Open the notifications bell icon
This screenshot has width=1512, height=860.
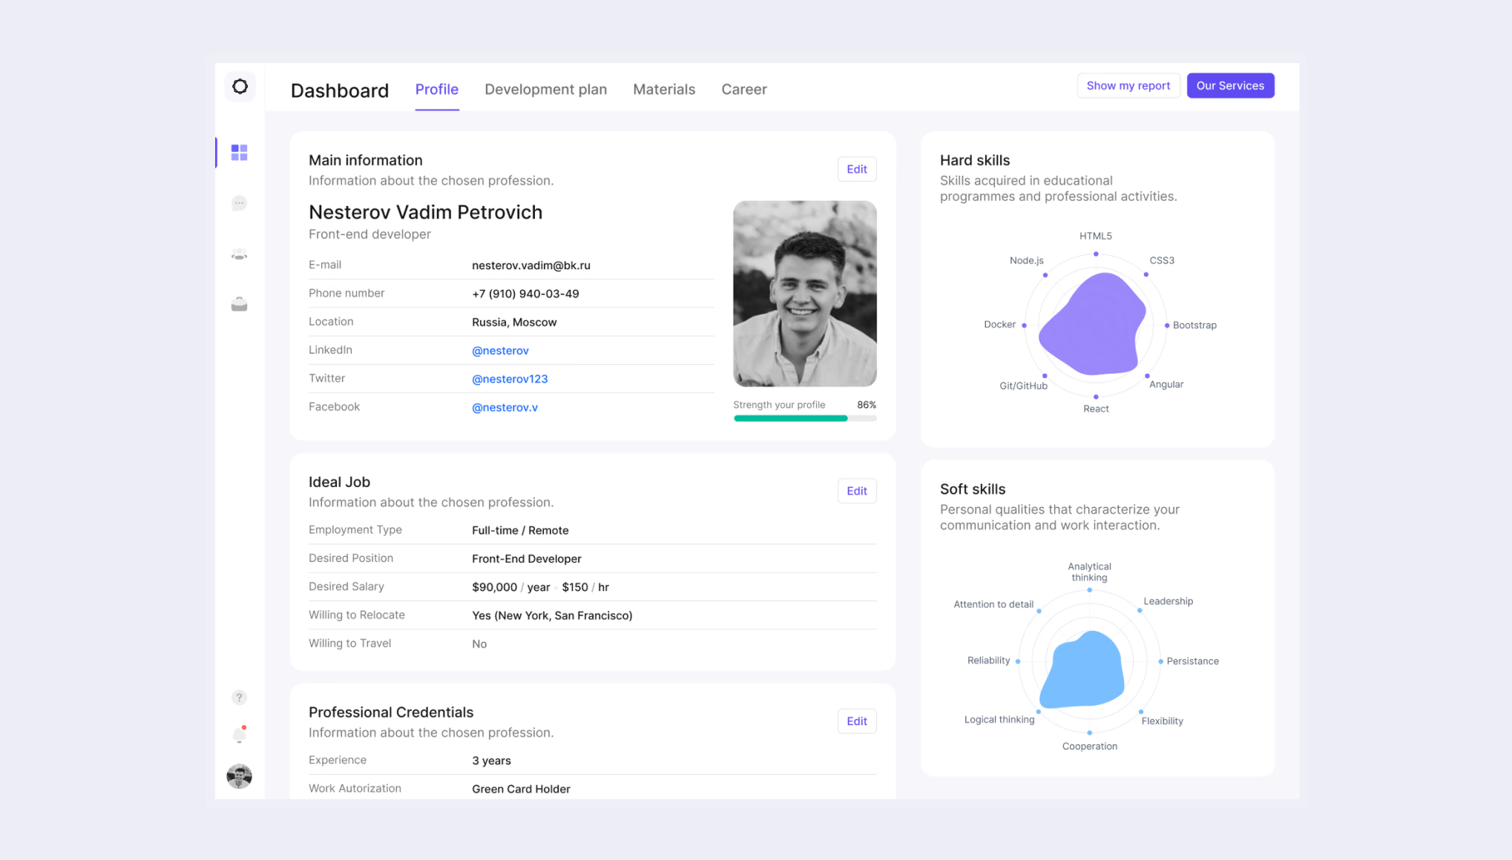[239, 735]
